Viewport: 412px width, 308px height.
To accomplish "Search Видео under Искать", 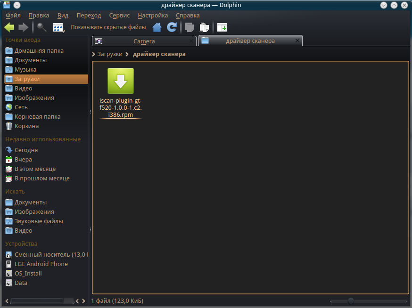I will point(46,231).
